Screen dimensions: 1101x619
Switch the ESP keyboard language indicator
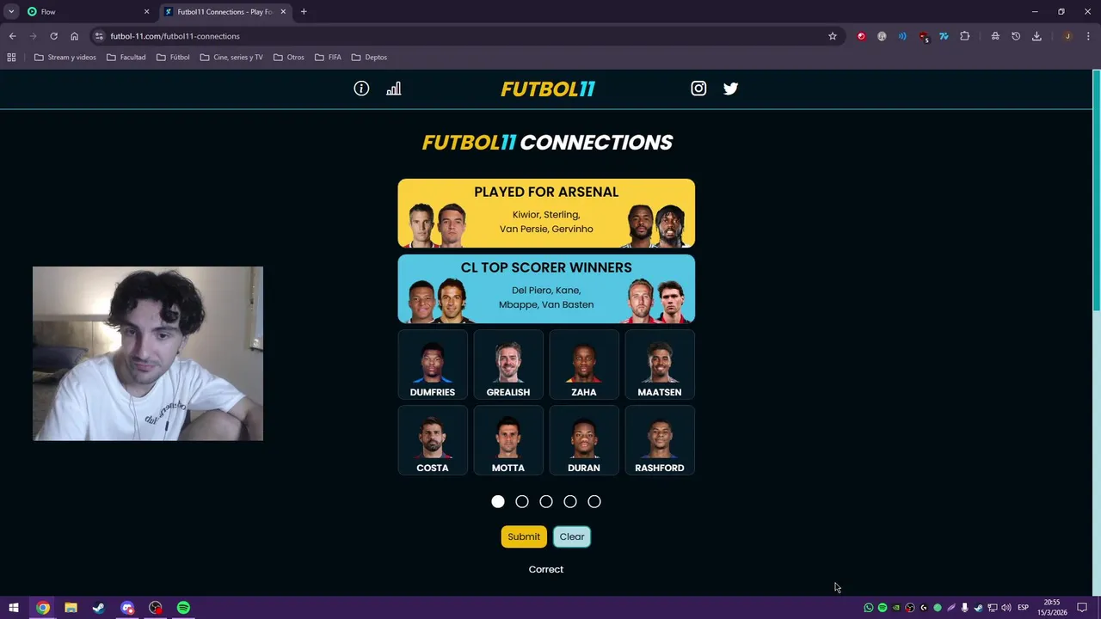pyautogui.click(x=1023, y=608)
